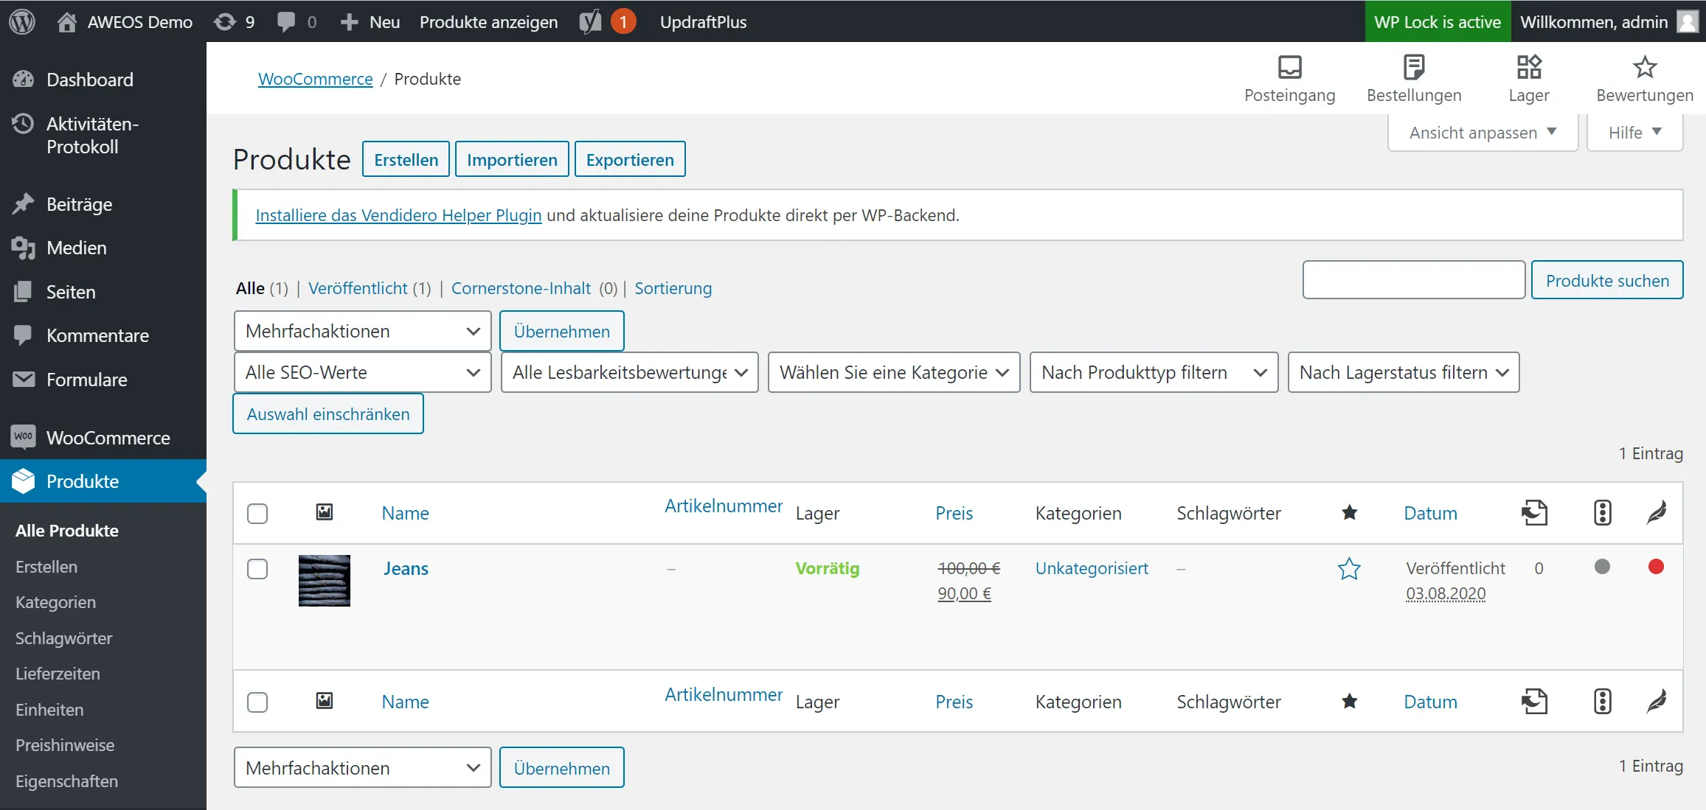Click the Vendidero Helper Plugin install link

(398, 215)
